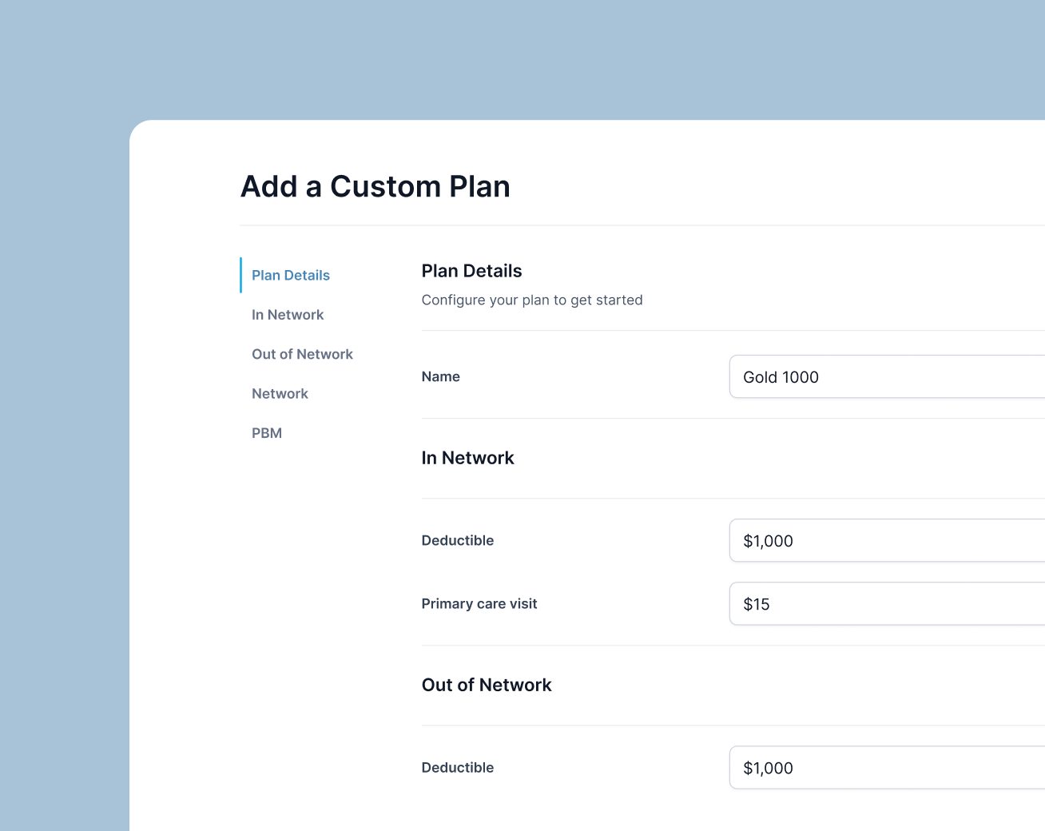Click the highlighted Plan Details active indicator
The width and height of the screenshot is (1045, 831).
(x=241, y=275)
